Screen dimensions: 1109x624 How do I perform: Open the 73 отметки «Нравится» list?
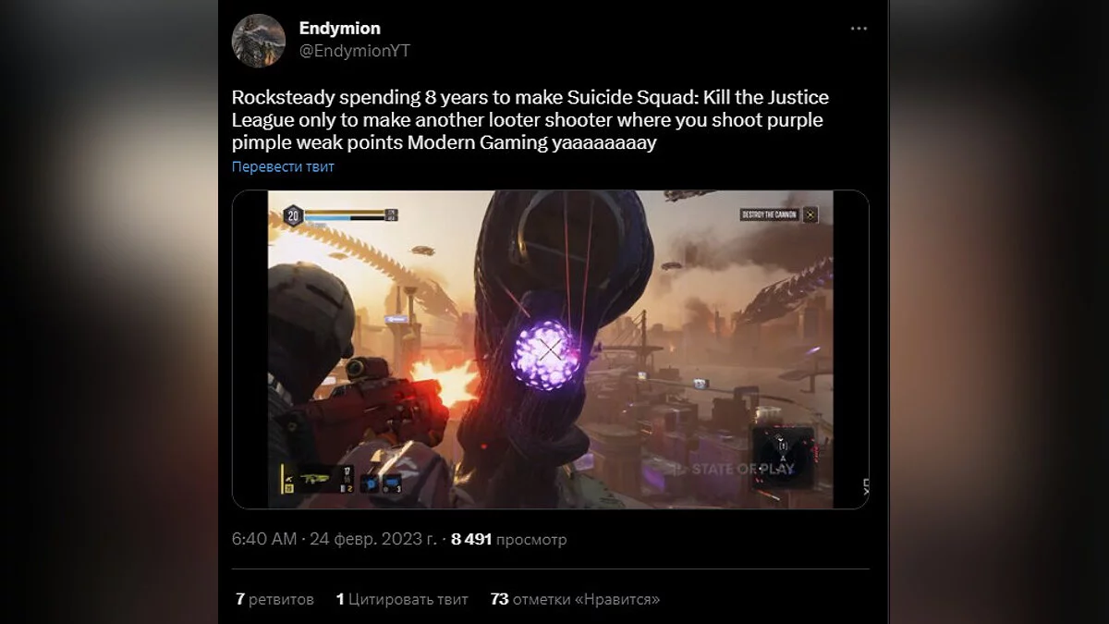pos(575,599)
